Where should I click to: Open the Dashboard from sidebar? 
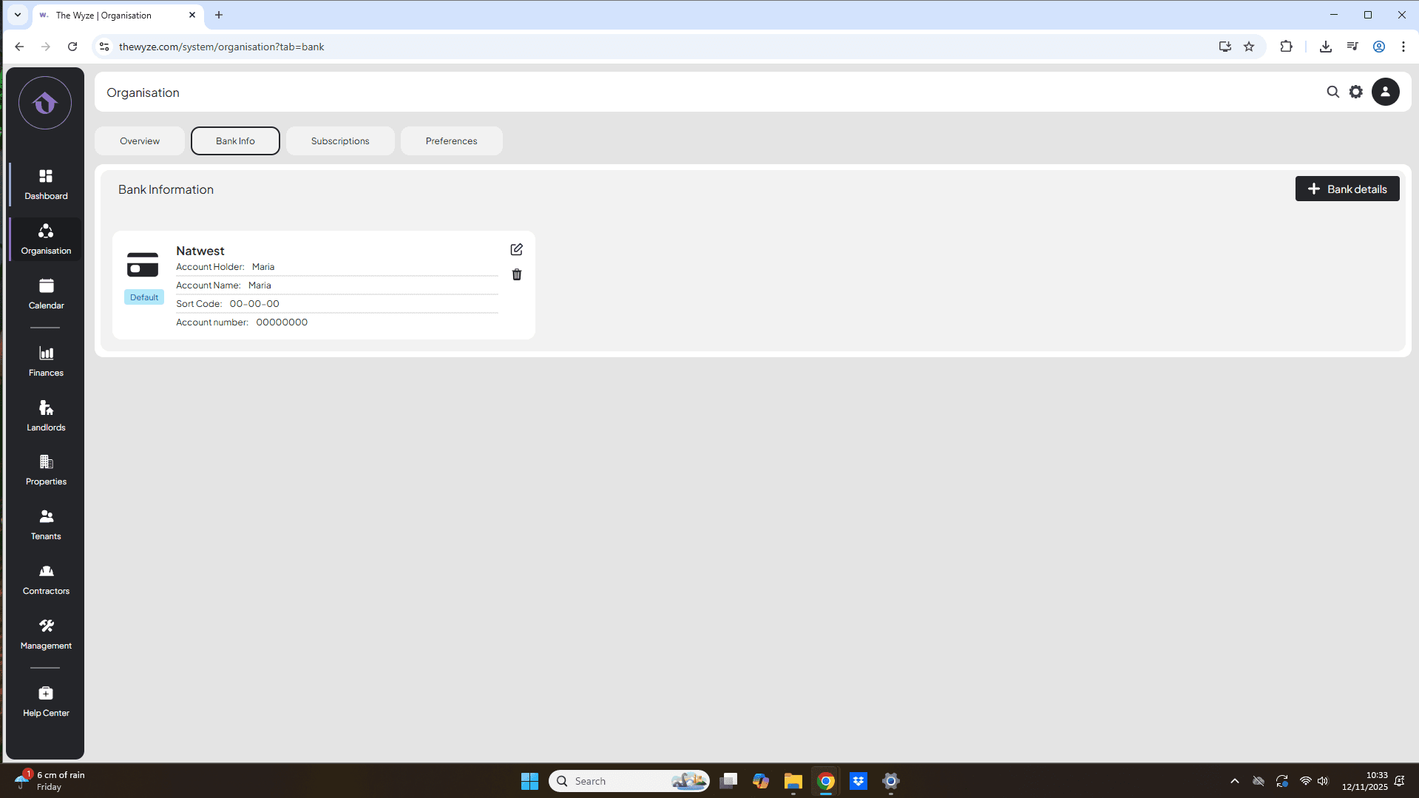[x=46, y=184]
